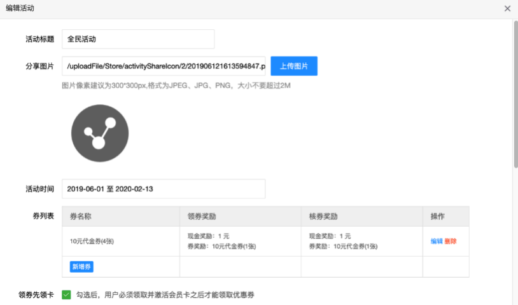Click the 勾选后 membership card description text

click(x=165, y=295)
